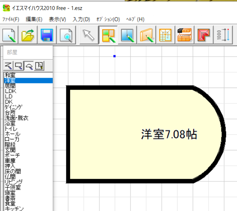Select highlighted 洋室 in the room list
Screen dimensions: 237x211
(28, 81)
